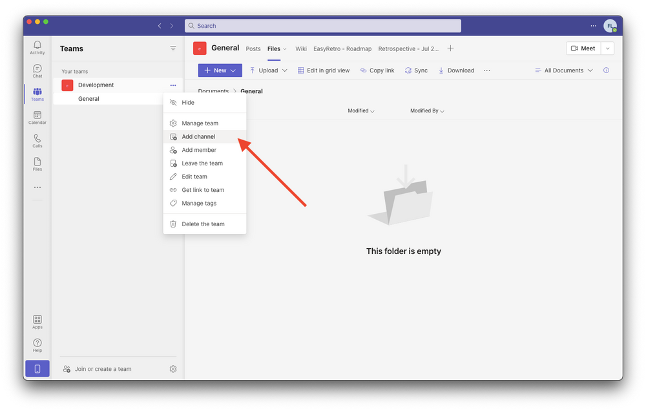Click Join or create a team

pos(98,369)
